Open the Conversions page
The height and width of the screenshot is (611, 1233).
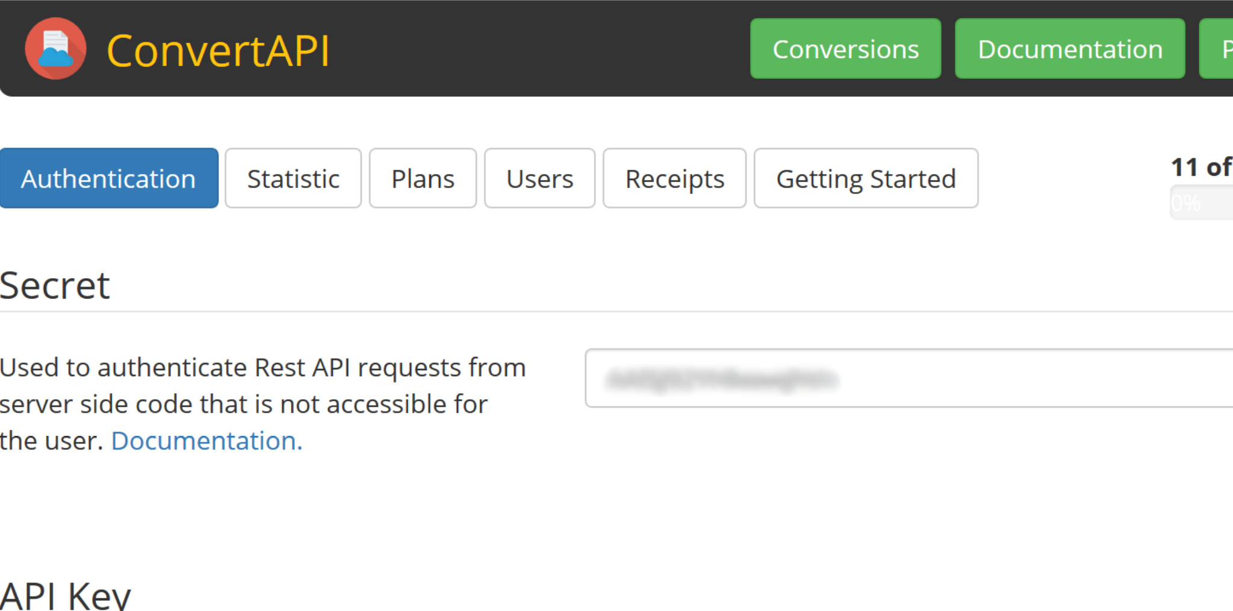click(x=845, y=49)
